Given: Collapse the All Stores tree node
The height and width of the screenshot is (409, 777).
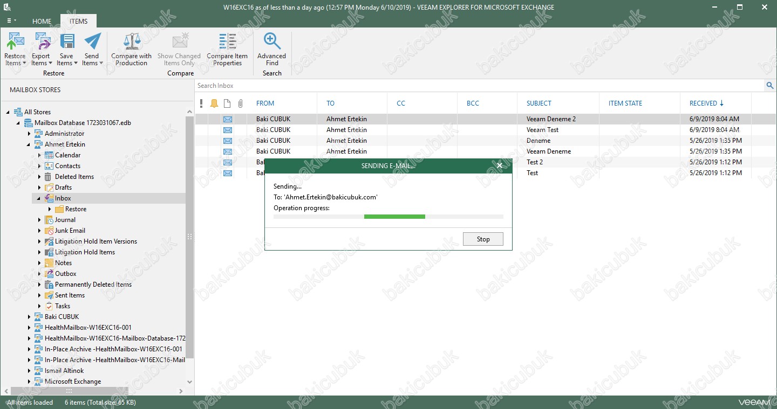Looking at the screenshot, I should [9, 112].
